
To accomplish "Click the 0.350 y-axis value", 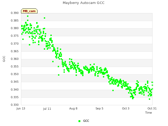I will (x=15, y=74).
